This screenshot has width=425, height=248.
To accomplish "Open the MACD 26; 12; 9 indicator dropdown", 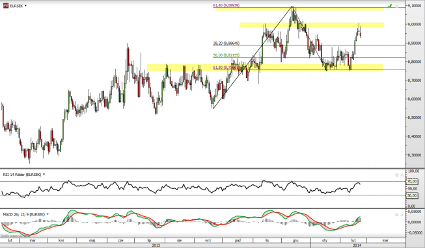I will pyautogui.click(x=48, y=214).
